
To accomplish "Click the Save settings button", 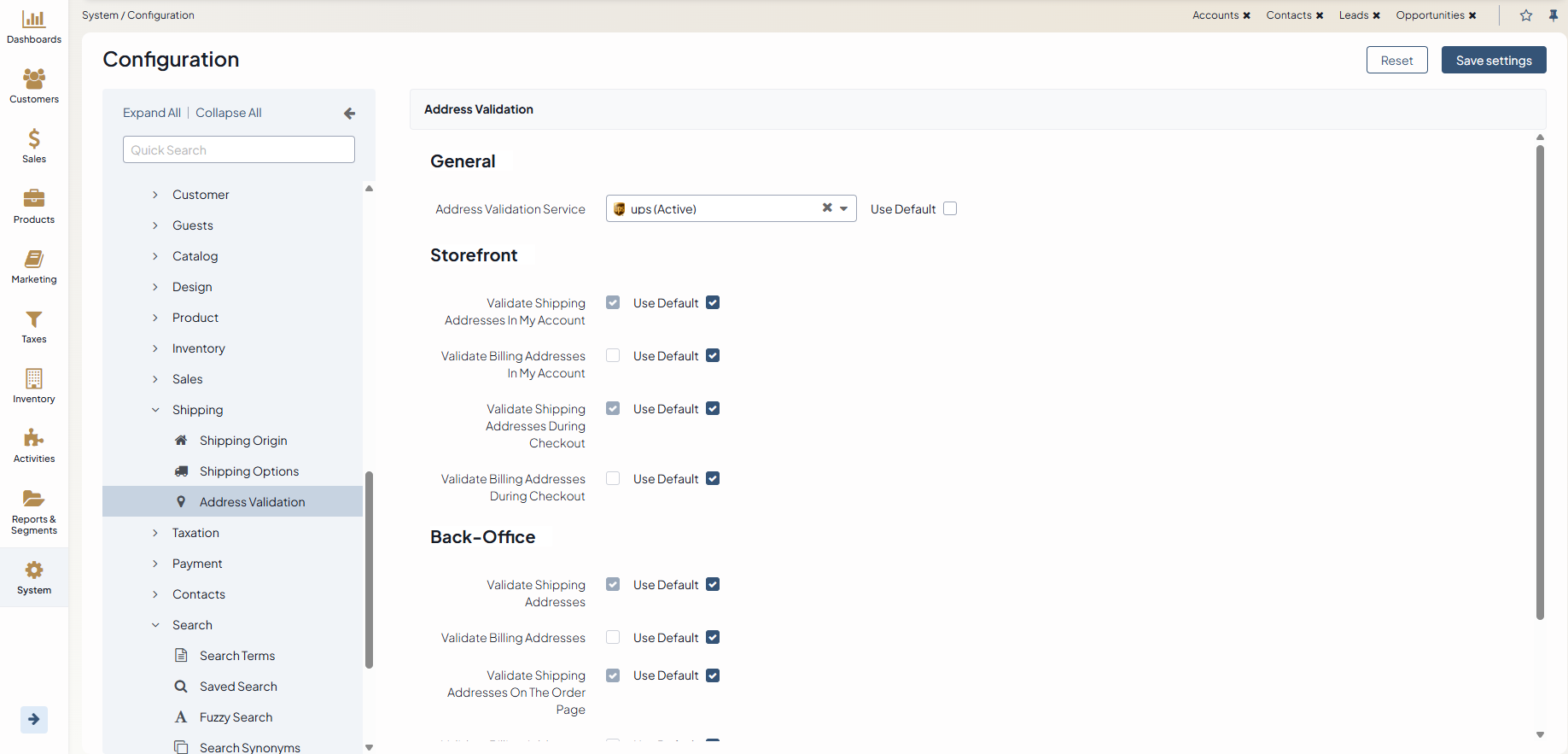I will (1493, 61).
